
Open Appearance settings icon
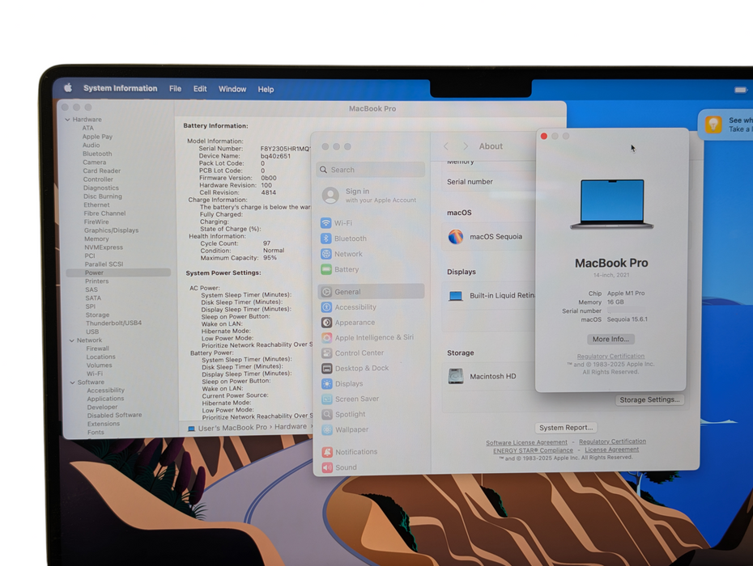pyautogui.click(x=326, y=323)
